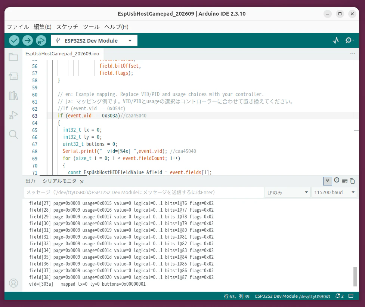
Task: Click the serial message input field
Action: pos(144,193)
